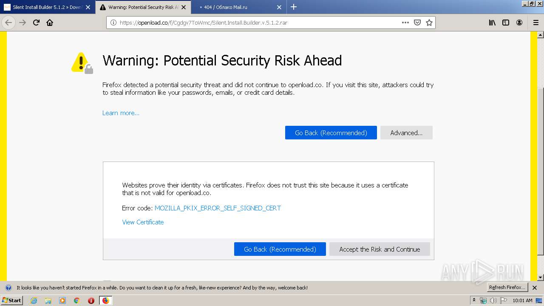The image size is (544, 306).
Task: Open the Firefox hamburger menu
Action: click(x=535, y=23)
